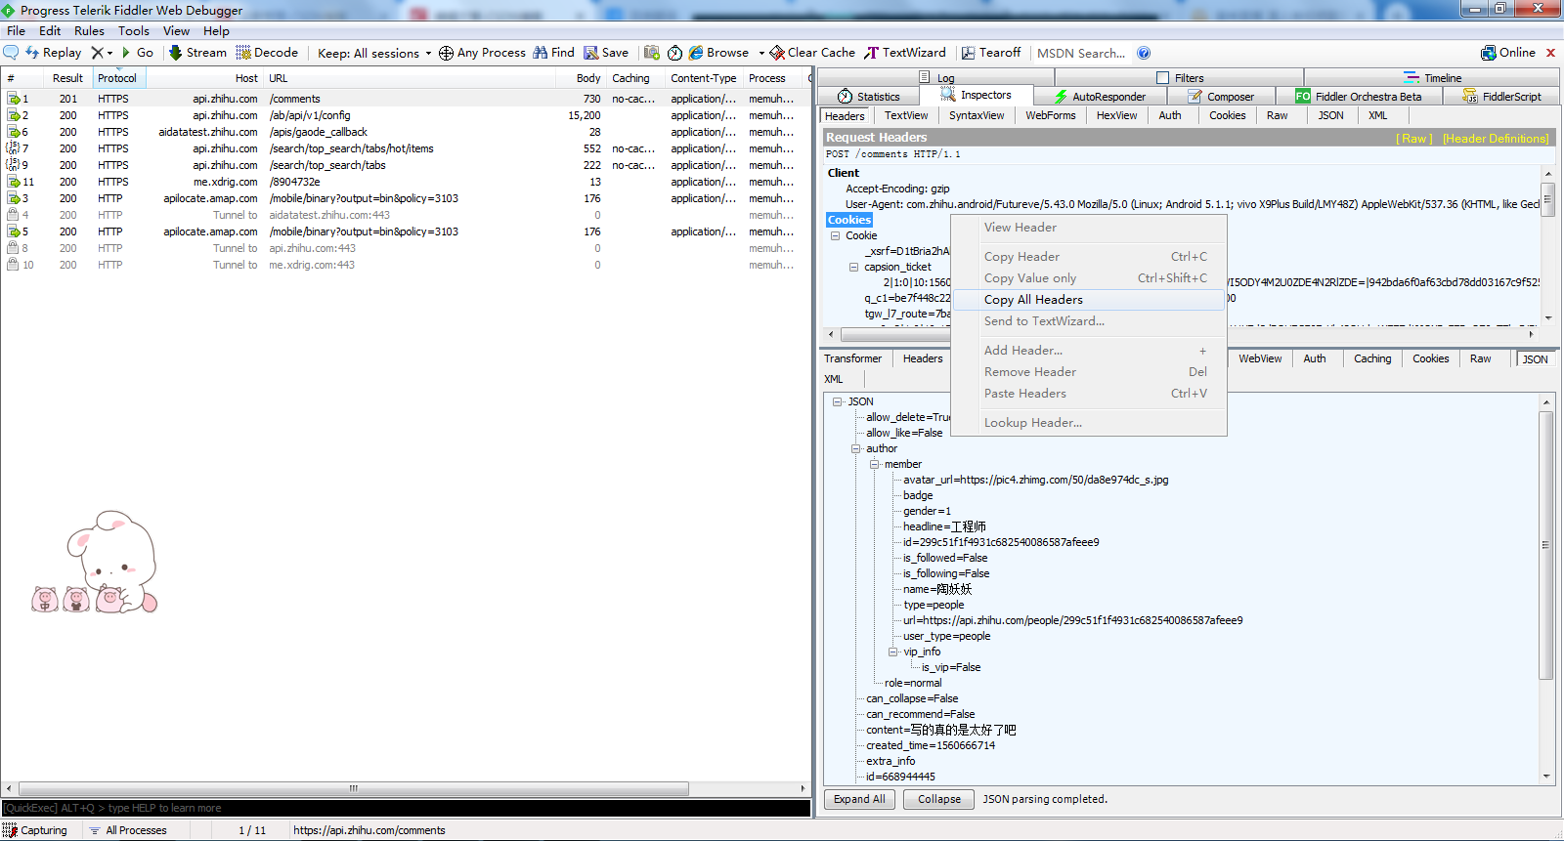
Task: Collapse the capsion_ticket node
Action: [853, 267]
